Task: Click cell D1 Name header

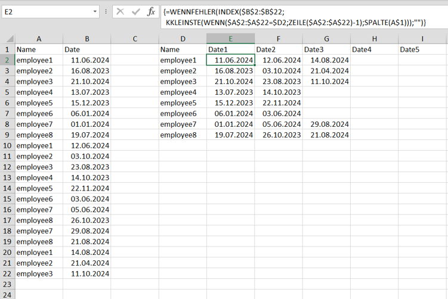Action: [183, 49]
